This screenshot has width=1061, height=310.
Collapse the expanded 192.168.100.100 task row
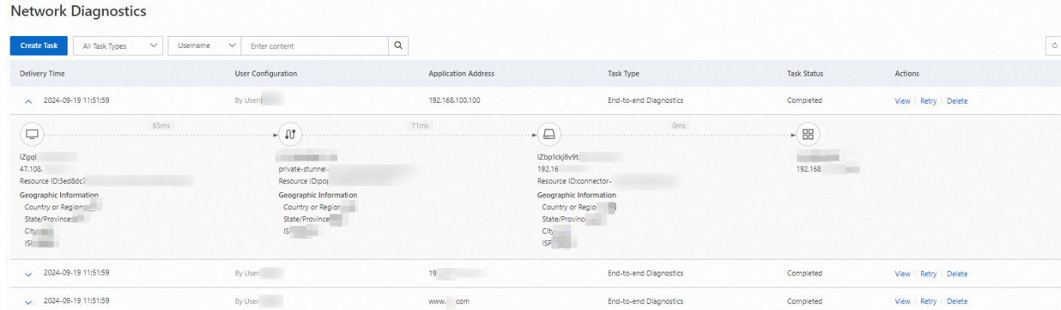point(29,101)
